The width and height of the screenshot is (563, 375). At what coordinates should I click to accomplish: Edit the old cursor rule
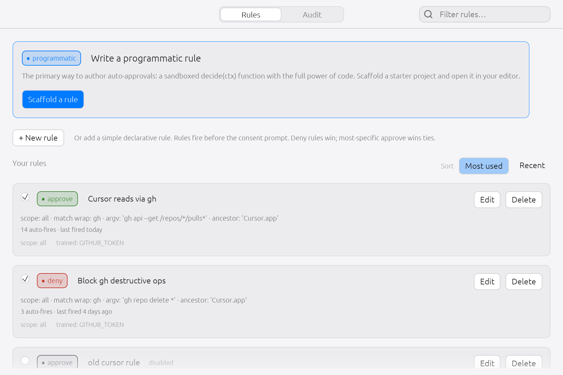click(x=487, y=362)
